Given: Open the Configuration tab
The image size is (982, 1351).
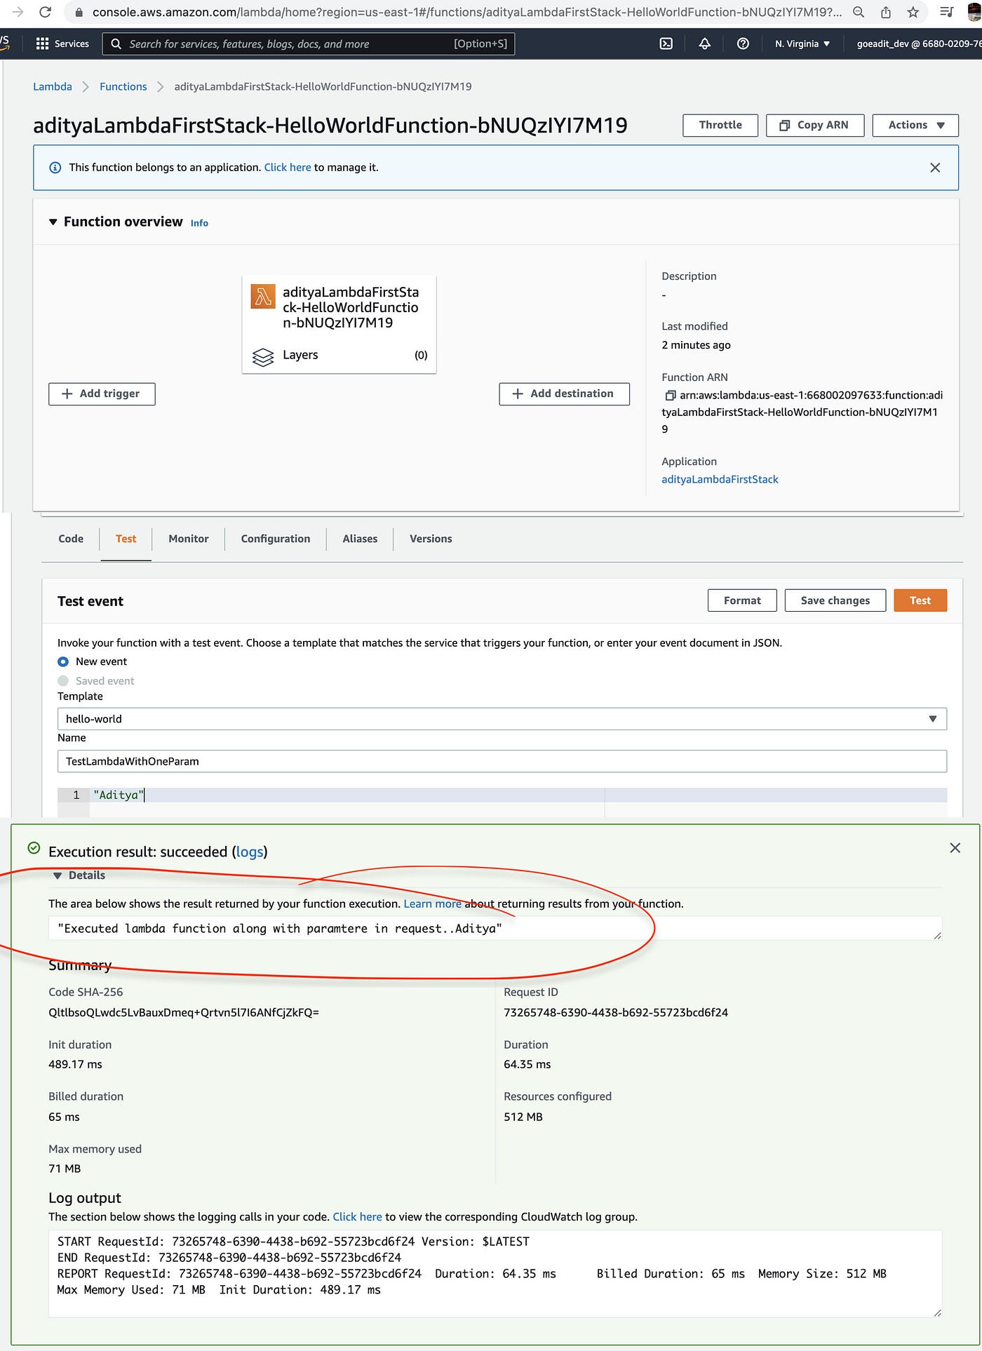Looking at the screenshot, I should coord(276,539).
